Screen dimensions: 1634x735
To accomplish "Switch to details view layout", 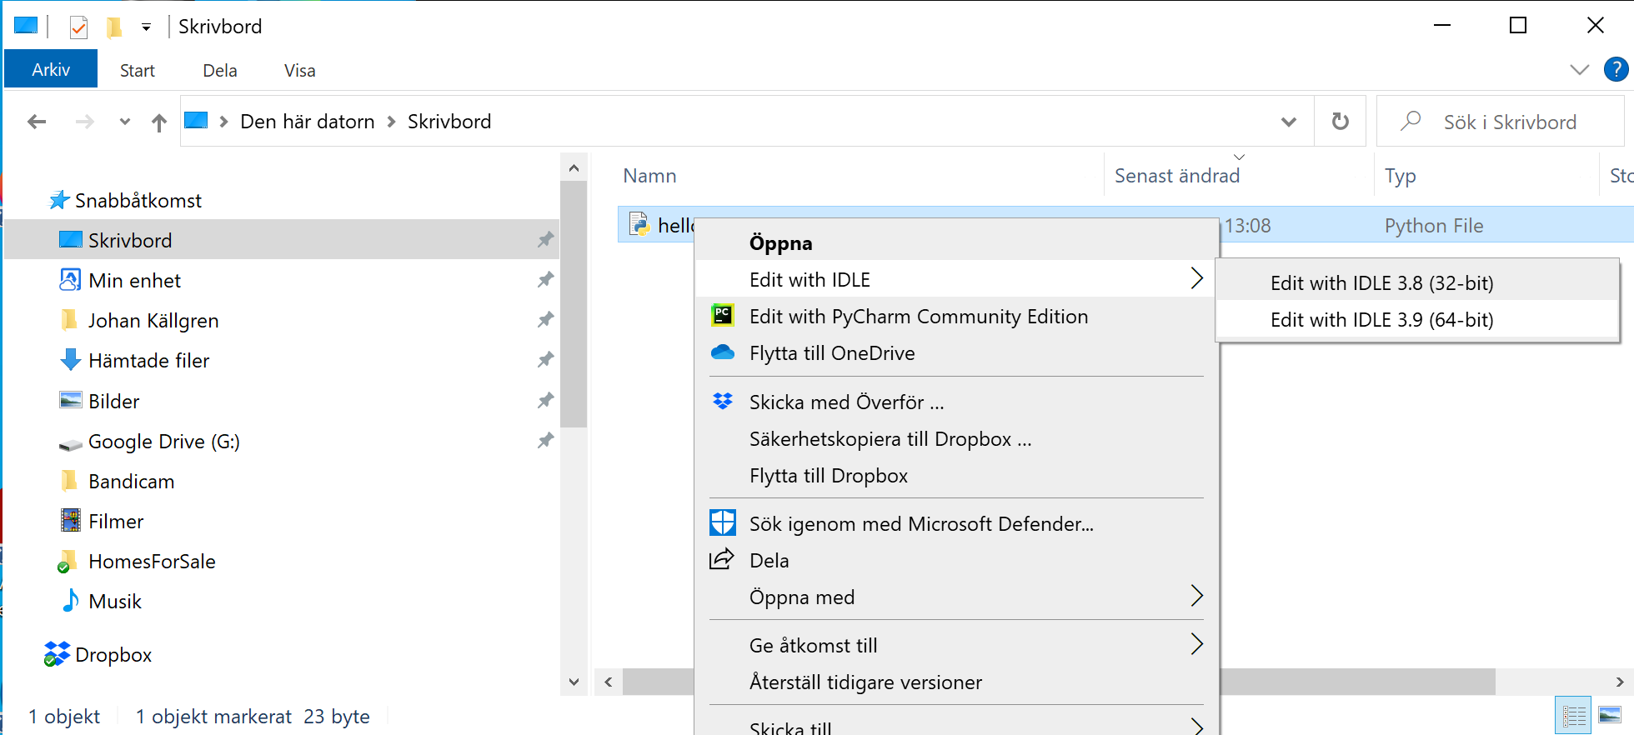I will pyautogui.click(x=1573, y=716).
